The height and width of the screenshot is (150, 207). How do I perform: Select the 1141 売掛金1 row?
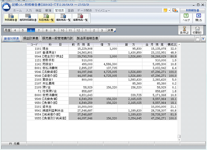pos(102,64)
